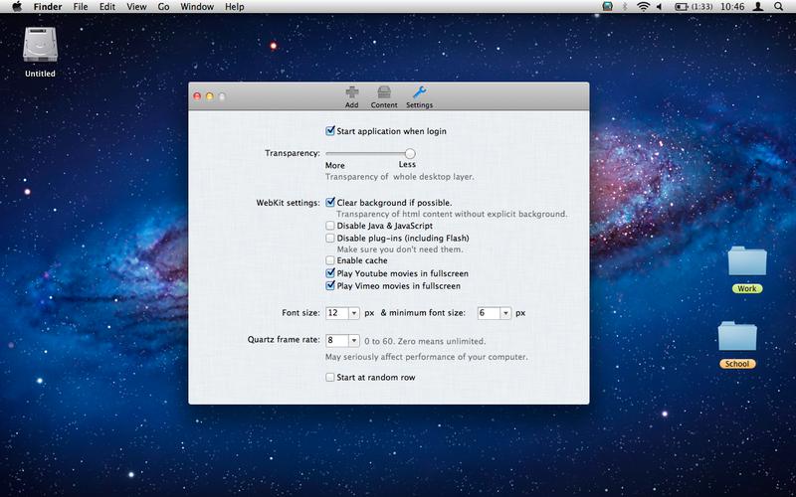Viewport: 796px width, 497px height.
Task: Minimize settings window with yellow button
Action: click(210, 95)
